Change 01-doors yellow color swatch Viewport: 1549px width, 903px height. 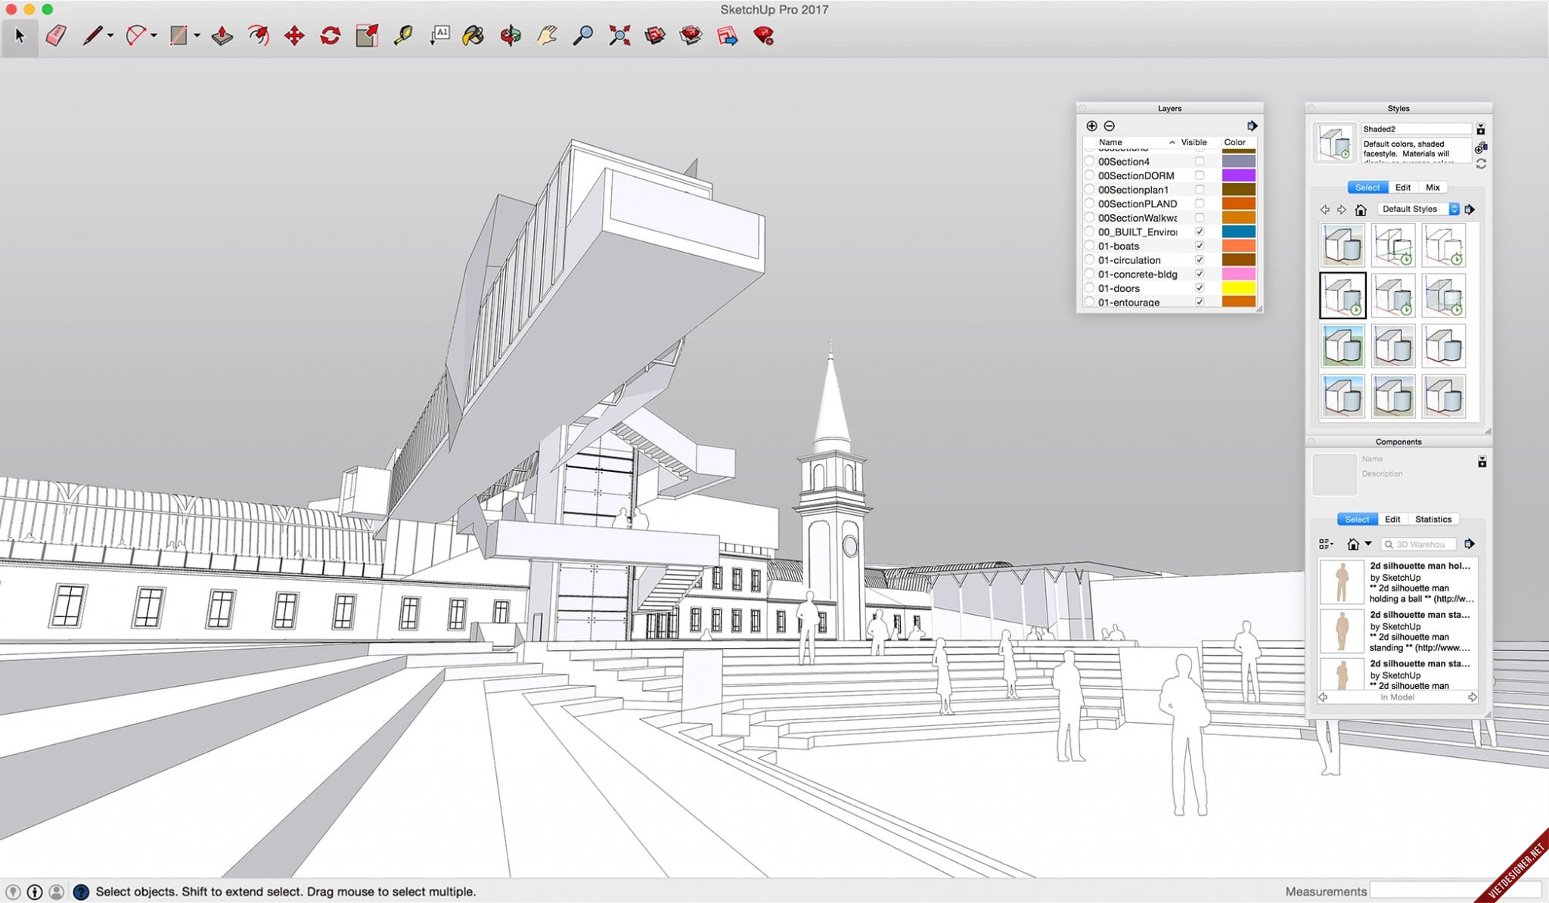(1239, 288)
